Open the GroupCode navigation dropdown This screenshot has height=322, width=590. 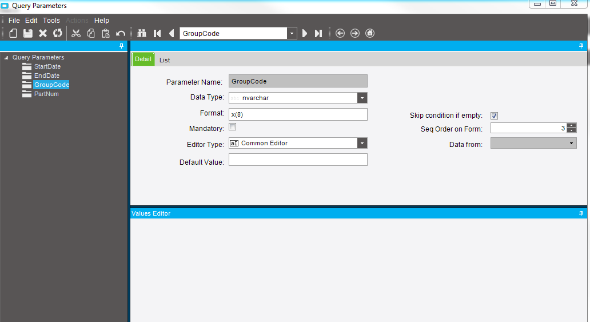[x=292, y=33]
